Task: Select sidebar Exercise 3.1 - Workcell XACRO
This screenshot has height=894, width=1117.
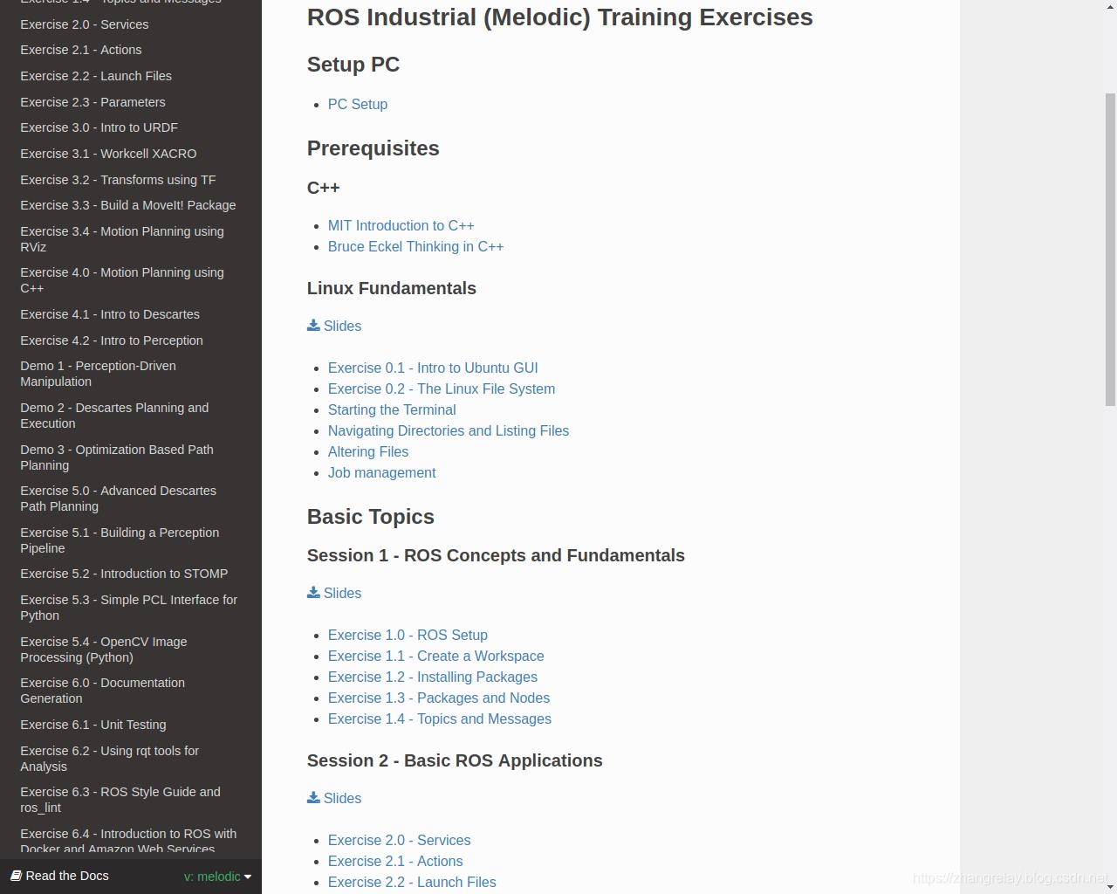Action: tap(131, 154)
